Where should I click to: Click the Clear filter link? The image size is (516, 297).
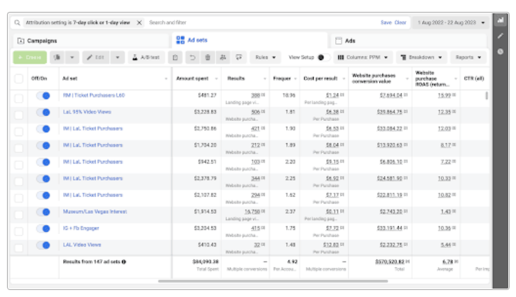click(400, 23)
